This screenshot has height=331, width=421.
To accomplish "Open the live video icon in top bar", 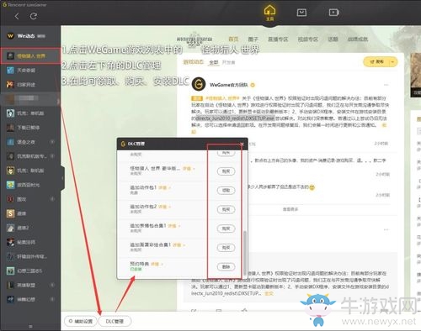I will [333, 13].
